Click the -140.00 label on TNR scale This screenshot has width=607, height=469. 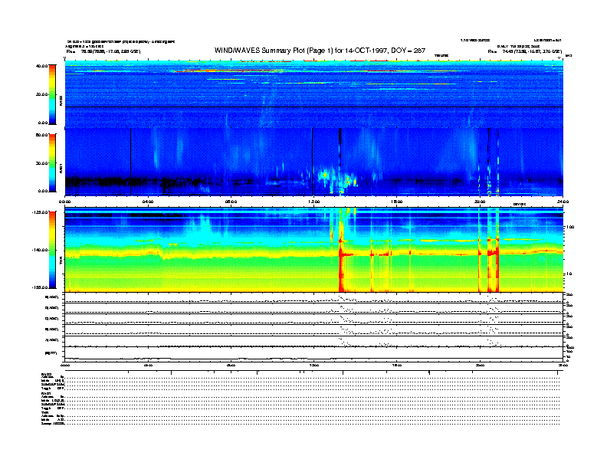click(x=40, y=250)
